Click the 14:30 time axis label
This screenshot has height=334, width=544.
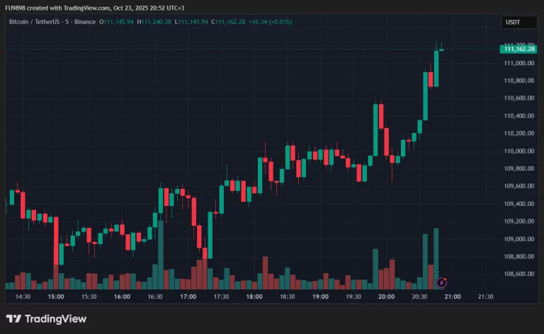coord(23,297)
